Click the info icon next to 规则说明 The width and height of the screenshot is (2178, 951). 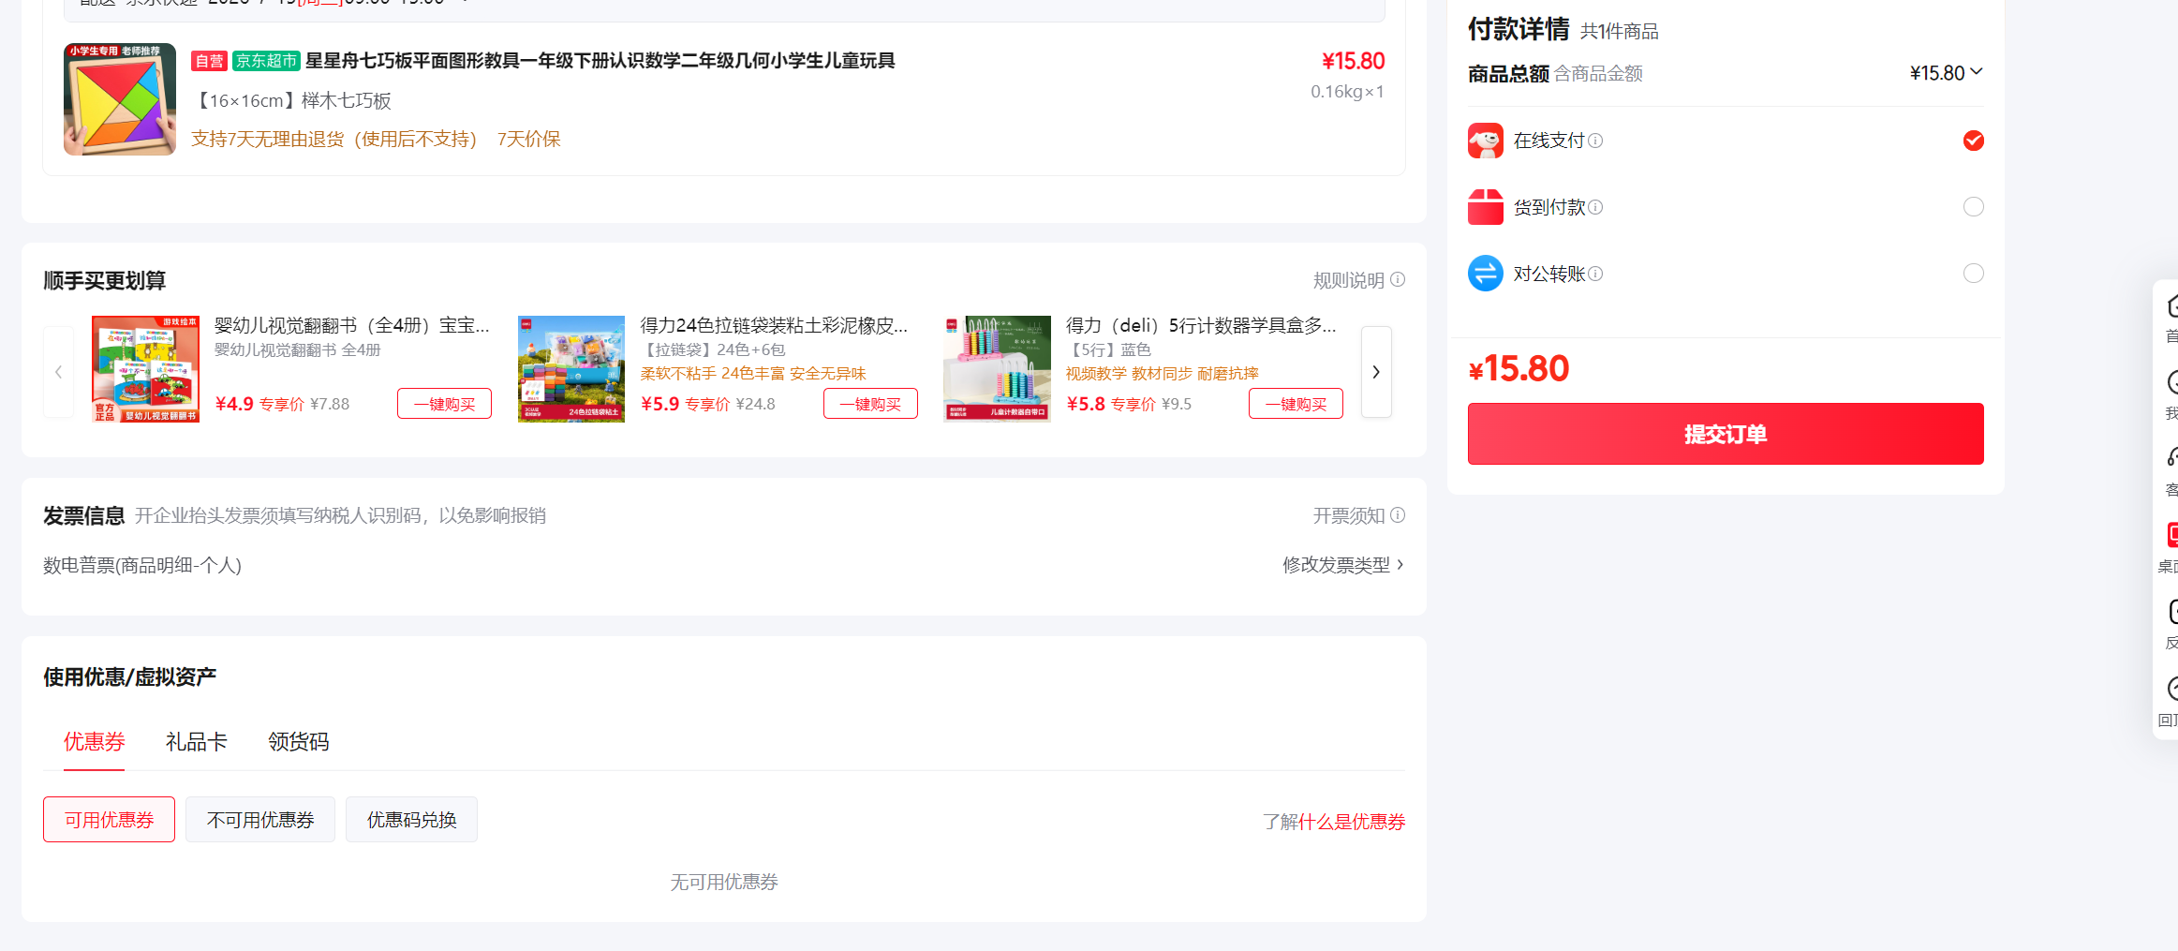click(x=1398, y=279)
